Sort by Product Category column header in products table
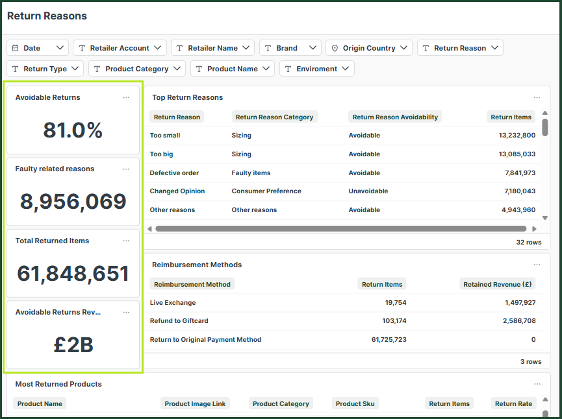562x419 pixels. coord(281,403)
